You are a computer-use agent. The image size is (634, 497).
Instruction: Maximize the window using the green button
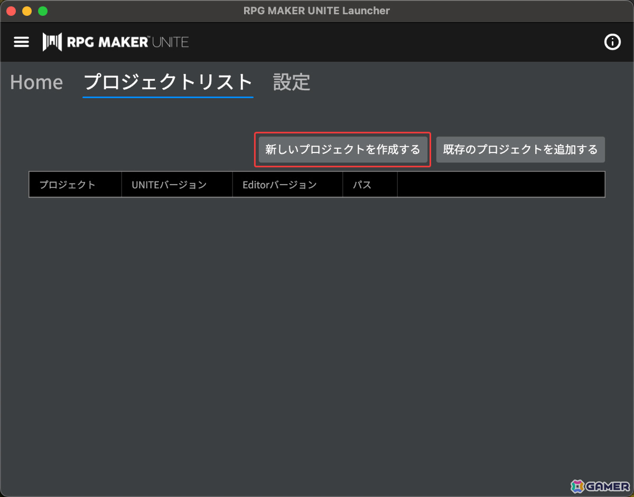pos(43,11)
